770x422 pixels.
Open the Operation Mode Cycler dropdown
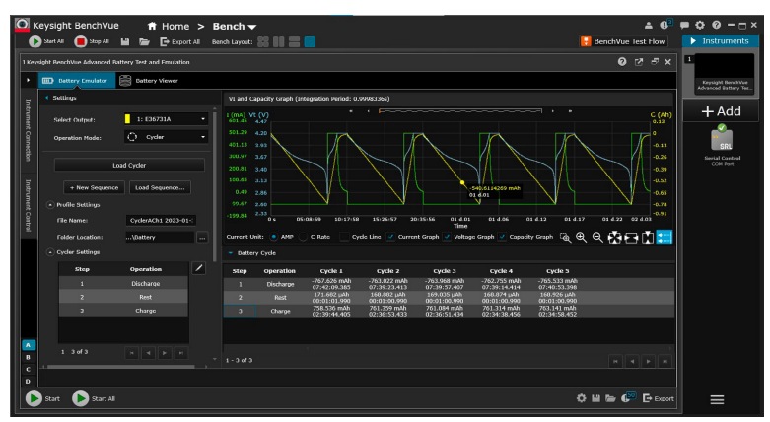pos(165,137)
